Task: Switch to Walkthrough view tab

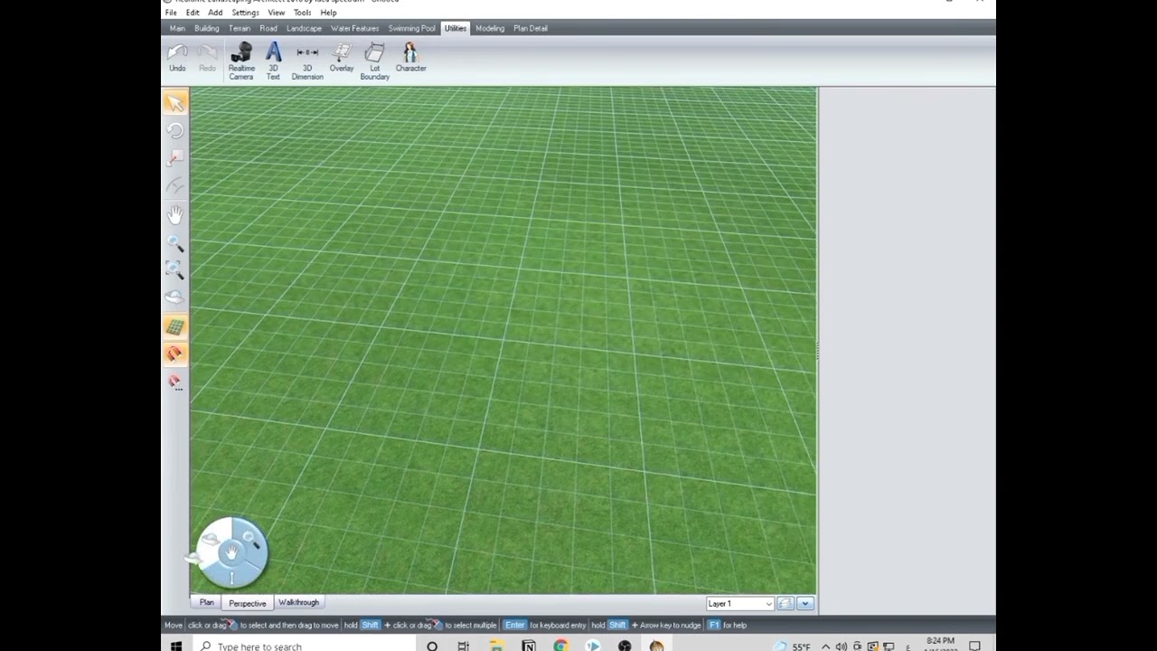Action: pos(298,603)
